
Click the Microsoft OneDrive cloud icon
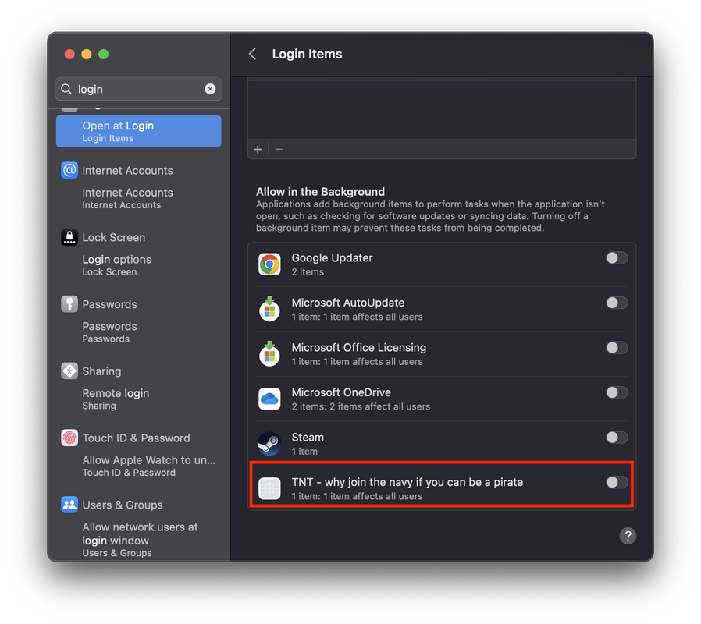pos(269,399)
